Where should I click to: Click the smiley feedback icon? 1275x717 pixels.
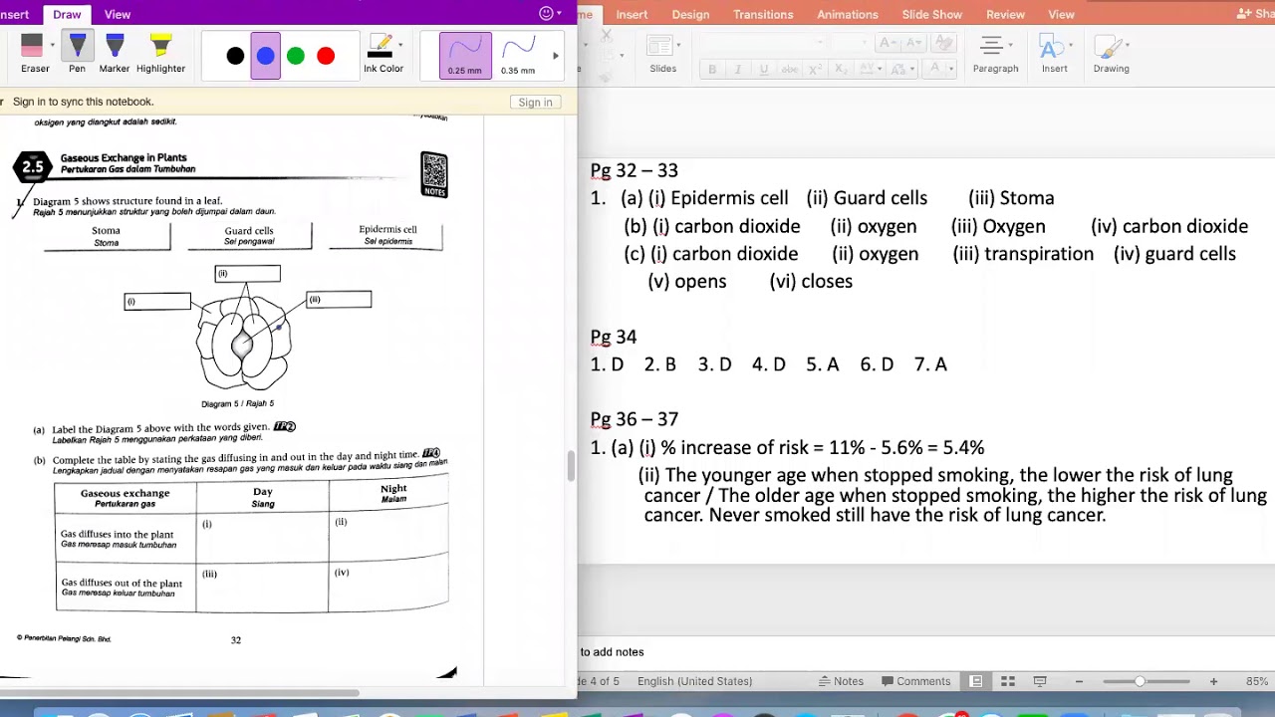pyautogui.click(x=546, y=13)
